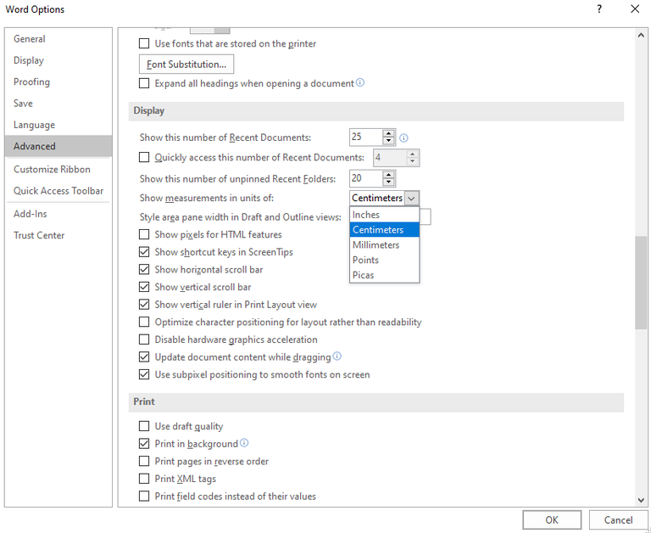This screenshot has height=533, width=651.
Task: Click info icon next to Print in background
Action: click(244, 443)
